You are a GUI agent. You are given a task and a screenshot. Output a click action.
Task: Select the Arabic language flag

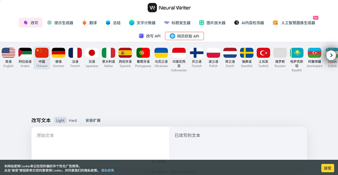(25, 53)
